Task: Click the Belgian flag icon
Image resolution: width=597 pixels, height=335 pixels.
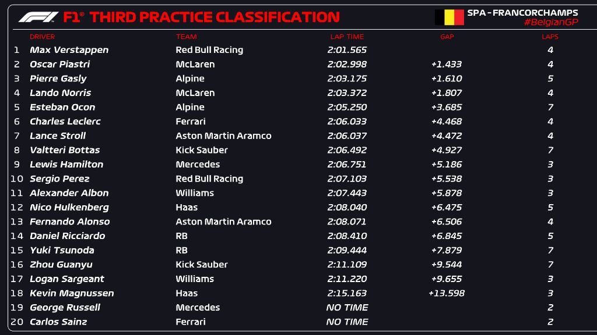Action: click(x=449, y=17)
